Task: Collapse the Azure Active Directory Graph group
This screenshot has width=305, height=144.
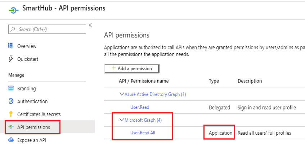Action: [121, 94]
